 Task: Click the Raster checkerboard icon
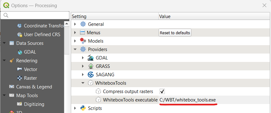20,78
